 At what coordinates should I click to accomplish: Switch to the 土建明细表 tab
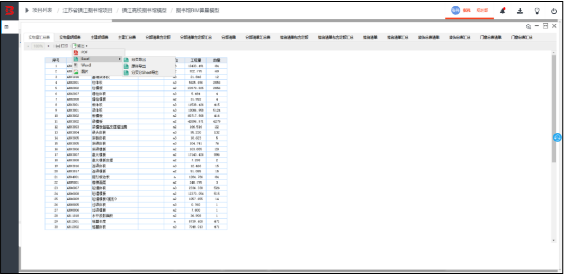[99, 38]
